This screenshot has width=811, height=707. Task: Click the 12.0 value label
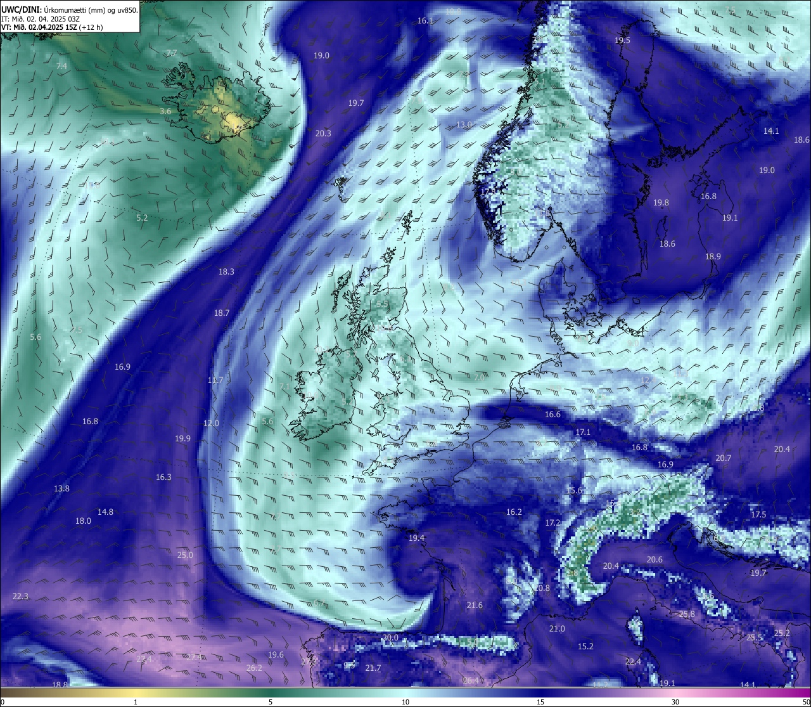pos(211,423)
